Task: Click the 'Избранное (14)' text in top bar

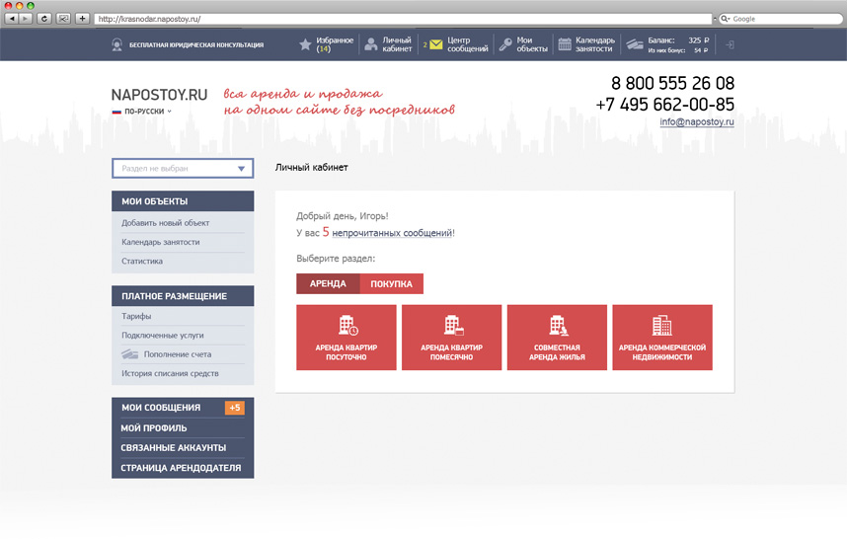Action: point(335,44)
